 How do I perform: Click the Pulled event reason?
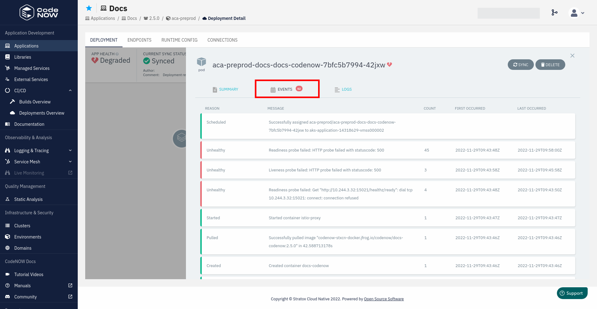tap(212, 238)
